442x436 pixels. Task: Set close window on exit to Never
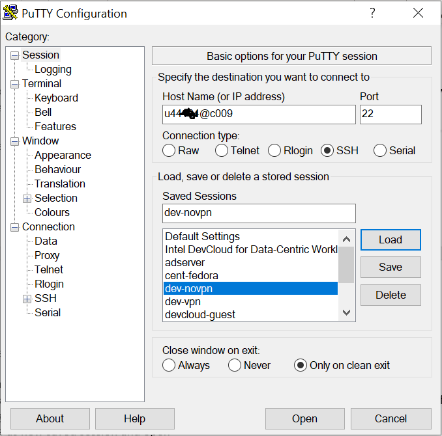[x=235, y=365]
